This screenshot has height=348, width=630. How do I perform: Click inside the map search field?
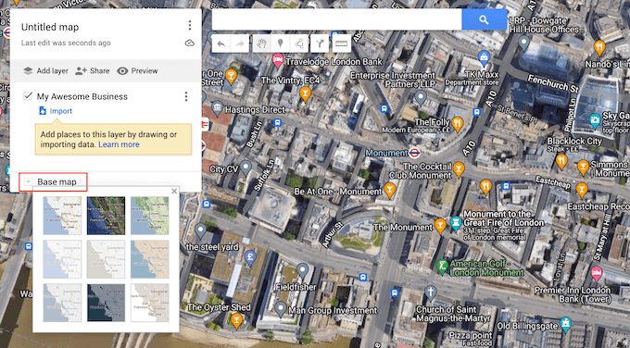pyautogui.click(x=336, y=19)
